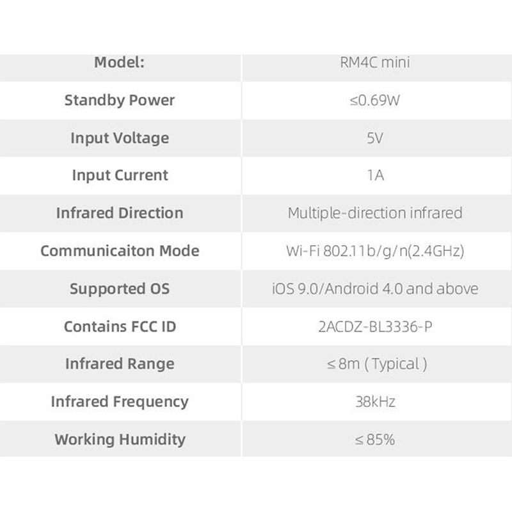This screenshot has height=512, width=512.
Task: Select the "1A" current value
Action: (x=375, y=175)
